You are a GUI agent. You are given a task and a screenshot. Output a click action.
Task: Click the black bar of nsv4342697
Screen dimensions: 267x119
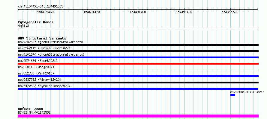[x=138, y=45]
